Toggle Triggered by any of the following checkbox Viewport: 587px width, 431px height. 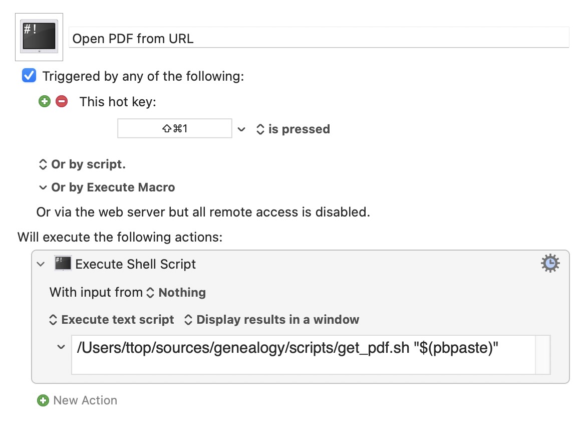[29, 75]
